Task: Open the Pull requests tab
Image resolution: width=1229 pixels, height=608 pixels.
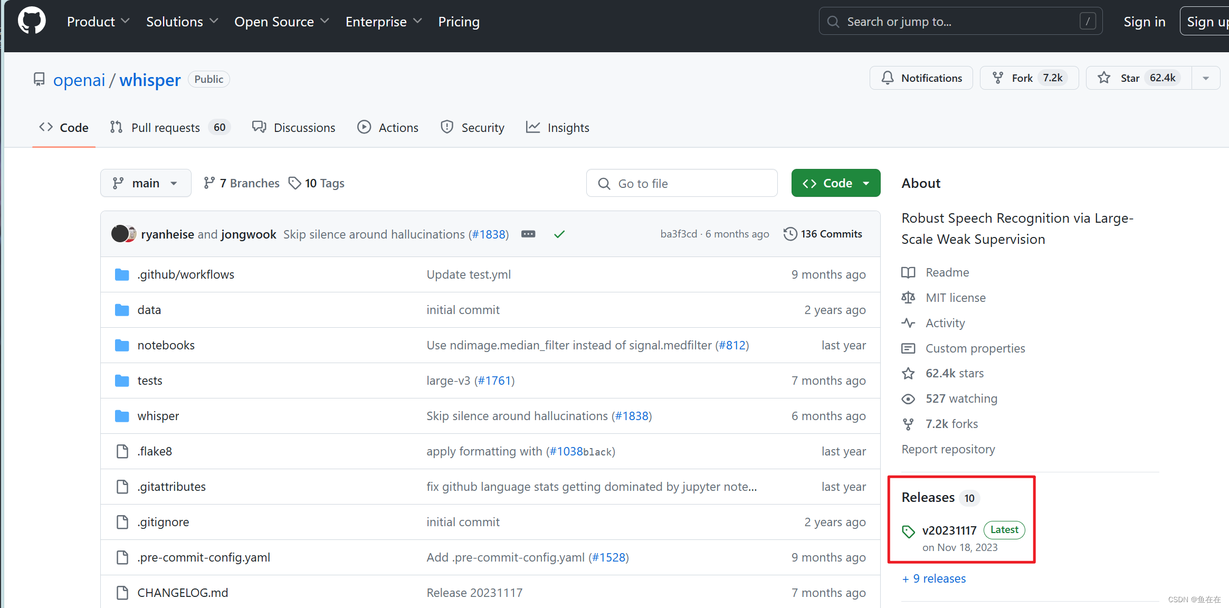Action: (x=170, y=128)
